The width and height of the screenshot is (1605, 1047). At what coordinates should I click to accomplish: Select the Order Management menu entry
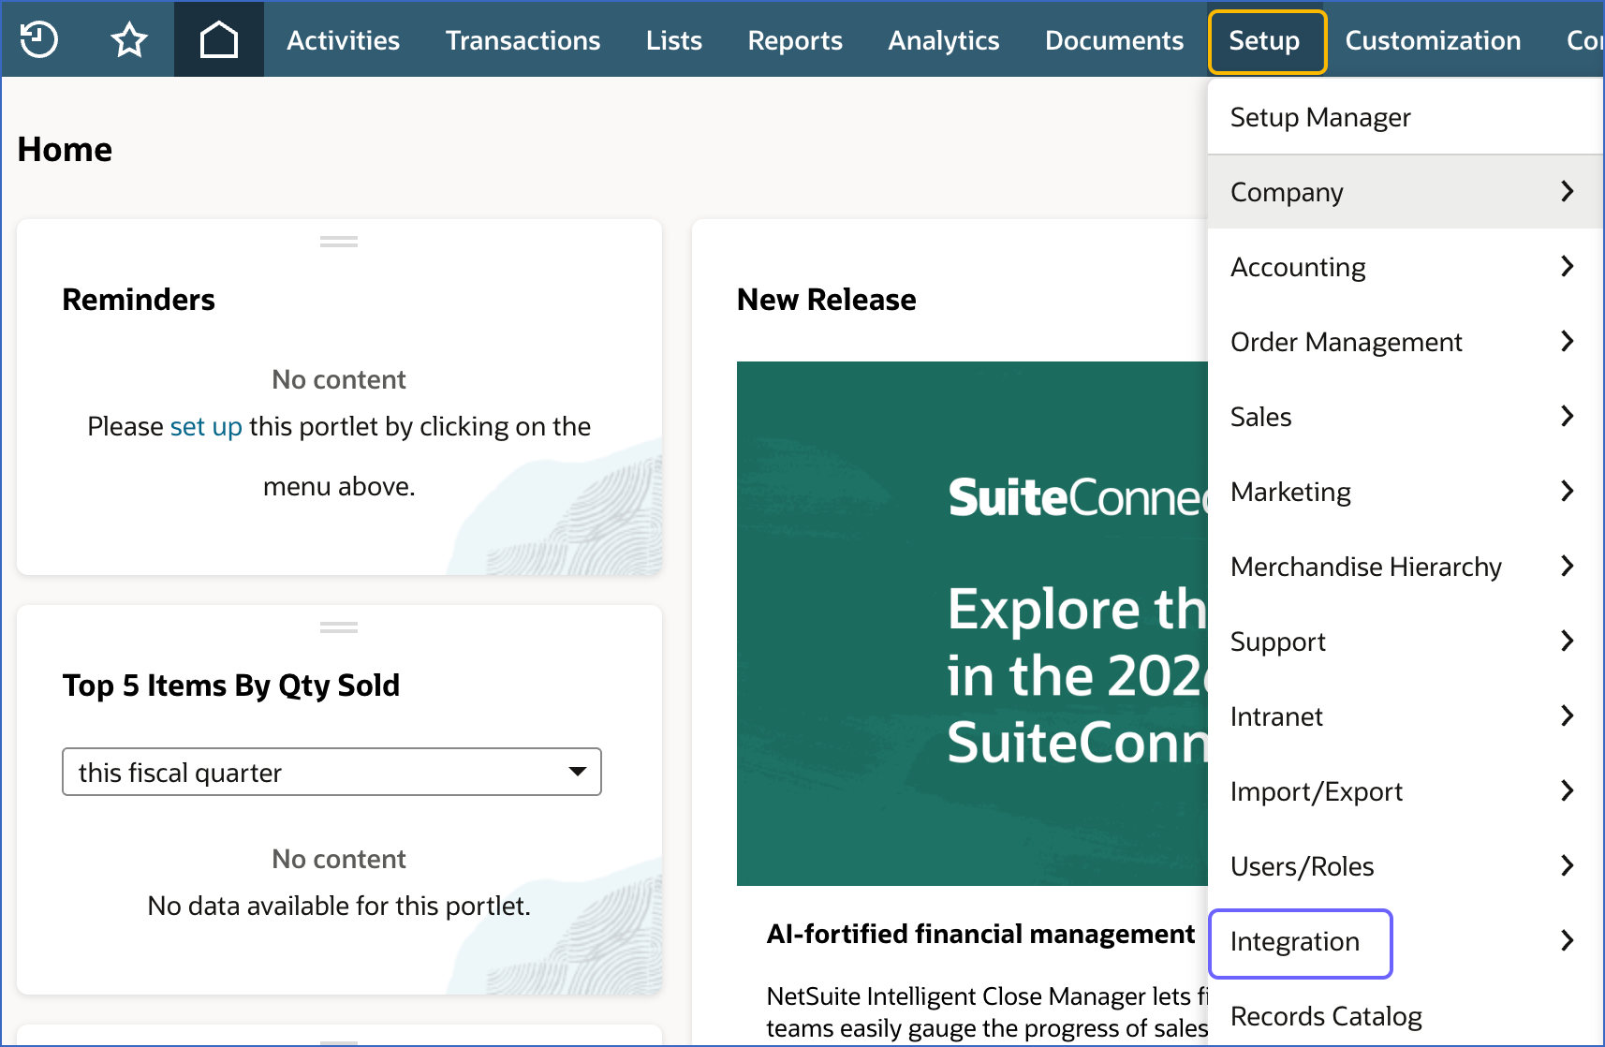click(x=1406, y=342)
